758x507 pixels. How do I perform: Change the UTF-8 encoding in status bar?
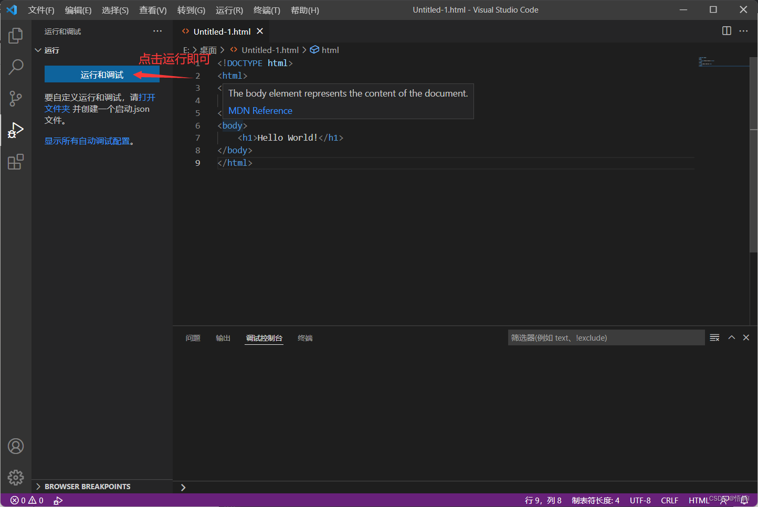point(640,500)
